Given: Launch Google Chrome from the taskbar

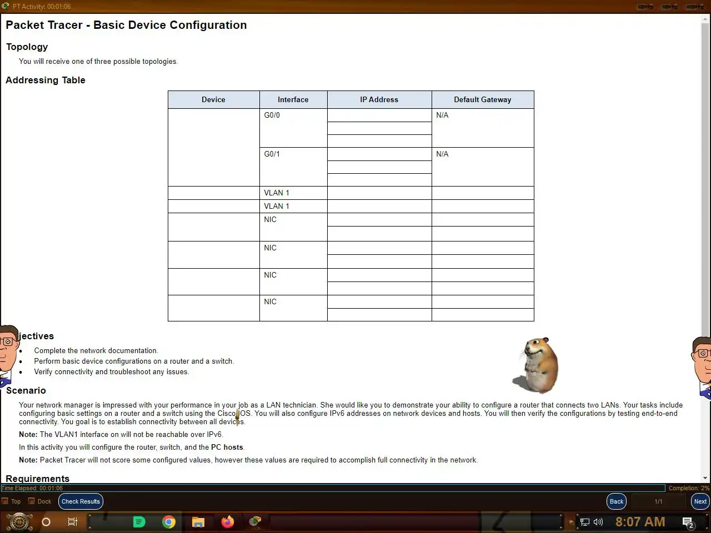Looking at the screenshot, I should point(169,522).
